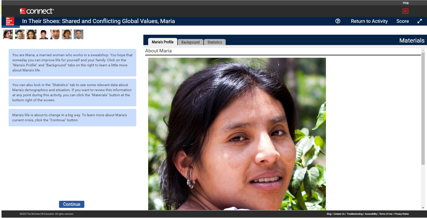Open the Statistics tab
Screen dimensions: 427x218
[215, 42]
